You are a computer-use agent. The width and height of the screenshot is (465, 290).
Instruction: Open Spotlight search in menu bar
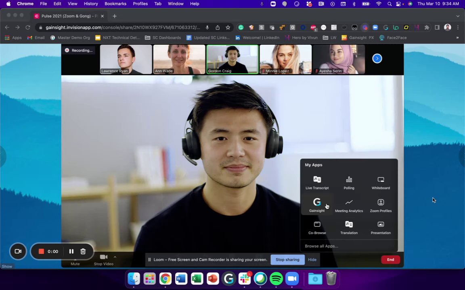coord(389,4)
